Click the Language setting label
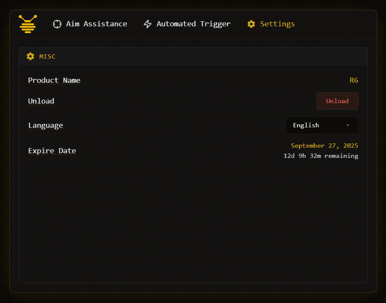This screenshot has height=303, width=386. pyautogui.click(x=45, y=125)
